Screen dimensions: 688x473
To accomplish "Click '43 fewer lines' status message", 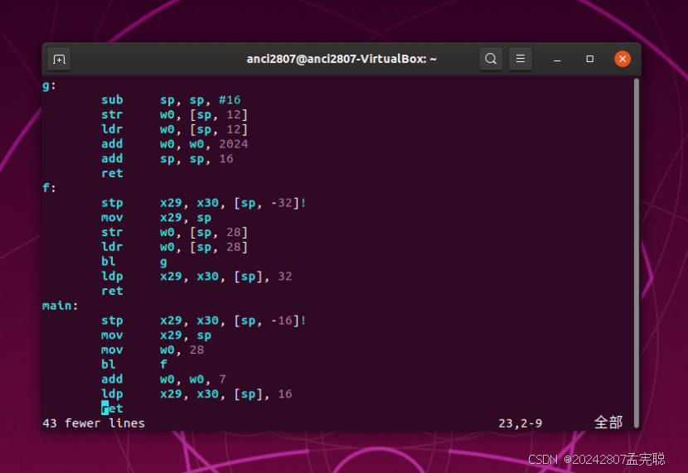I will coord(94,423).
